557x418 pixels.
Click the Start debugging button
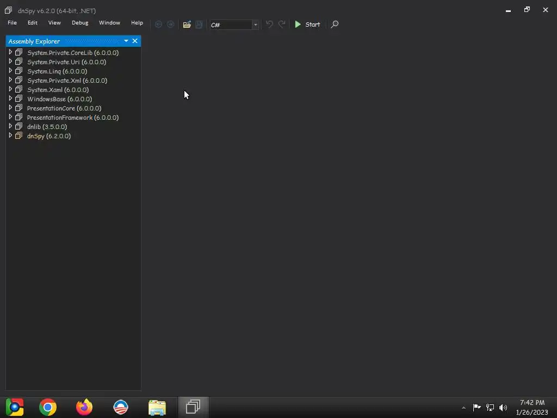307,24
